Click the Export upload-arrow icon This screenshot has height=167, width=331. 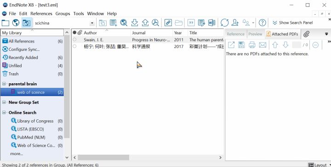tap(145, 23)
